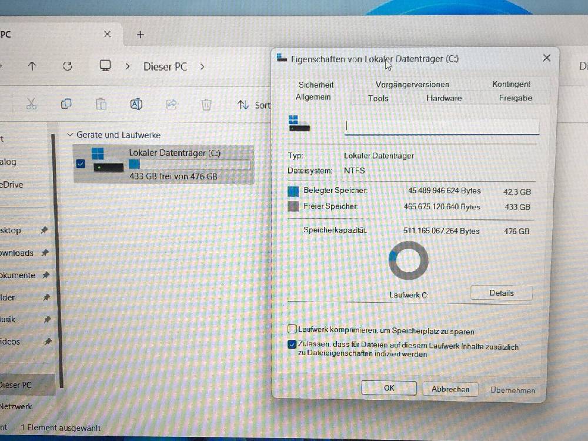588x441 pixels.
Task: Click the pin icon next to Bilder
Action: (x=46, y=298)
